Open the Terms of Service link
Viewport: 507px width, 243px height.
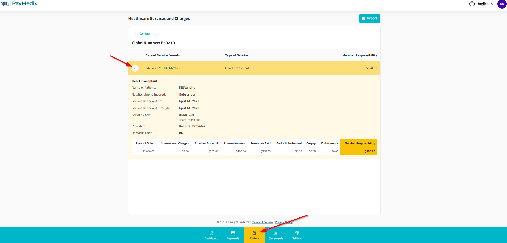click(262, 222)
